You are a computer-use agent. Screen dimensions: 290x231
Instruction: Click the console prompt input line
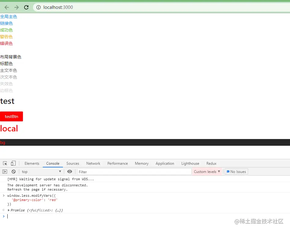click(145, 216)
